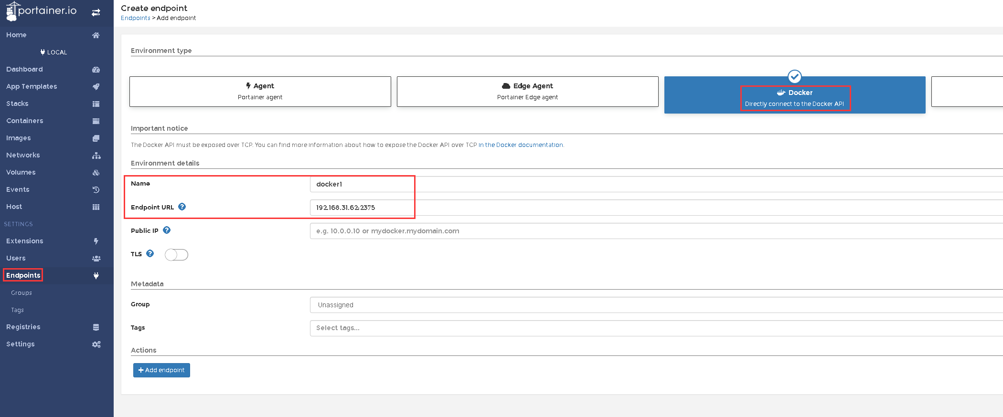
Task: Click the Public IP help icon
Action: (167, 230)
